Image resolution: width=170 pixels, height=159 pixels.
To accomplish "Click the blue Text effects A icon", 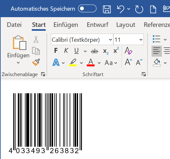I will click(x=56, y=62).
